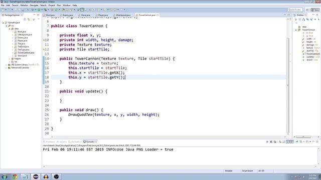
Task: Click the green Run button in toolbar
Action: [39, 9]
